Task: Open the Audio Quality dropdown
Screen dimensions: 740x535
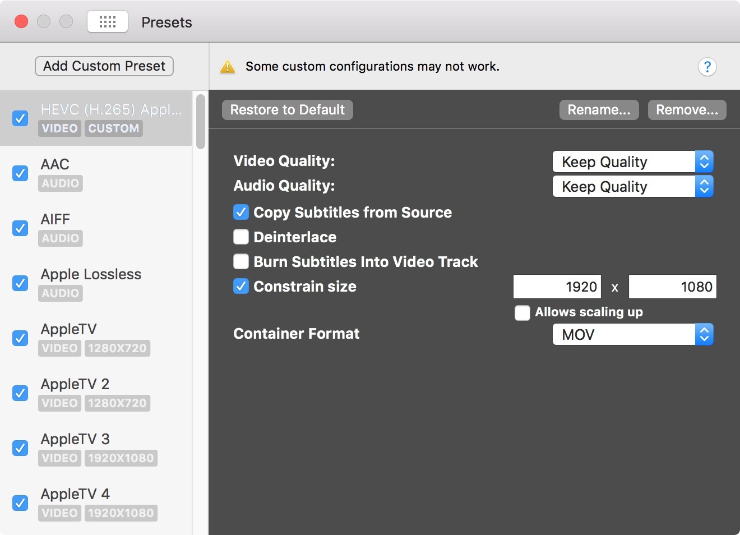Action: pos(632,187)
